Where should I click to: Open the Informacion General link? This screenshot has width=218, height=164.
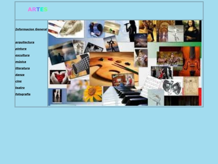click(31, 29)
